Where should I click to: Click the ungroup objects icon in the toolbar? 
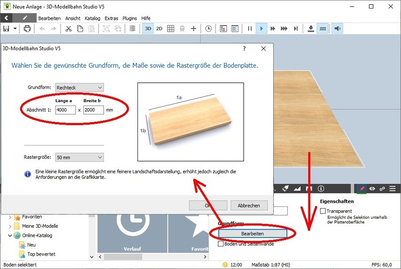pos(118,29)
